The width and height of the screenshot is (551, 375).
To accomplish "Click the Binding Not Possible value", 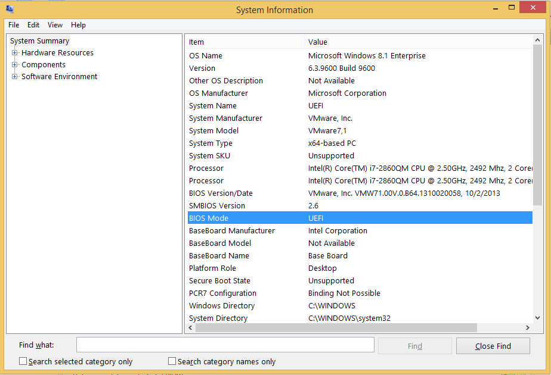I will point(345,293).
